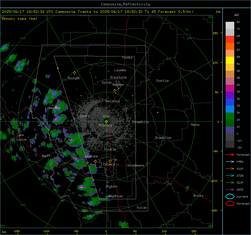Click the Vulcan town label

click(x=142, y=208)
